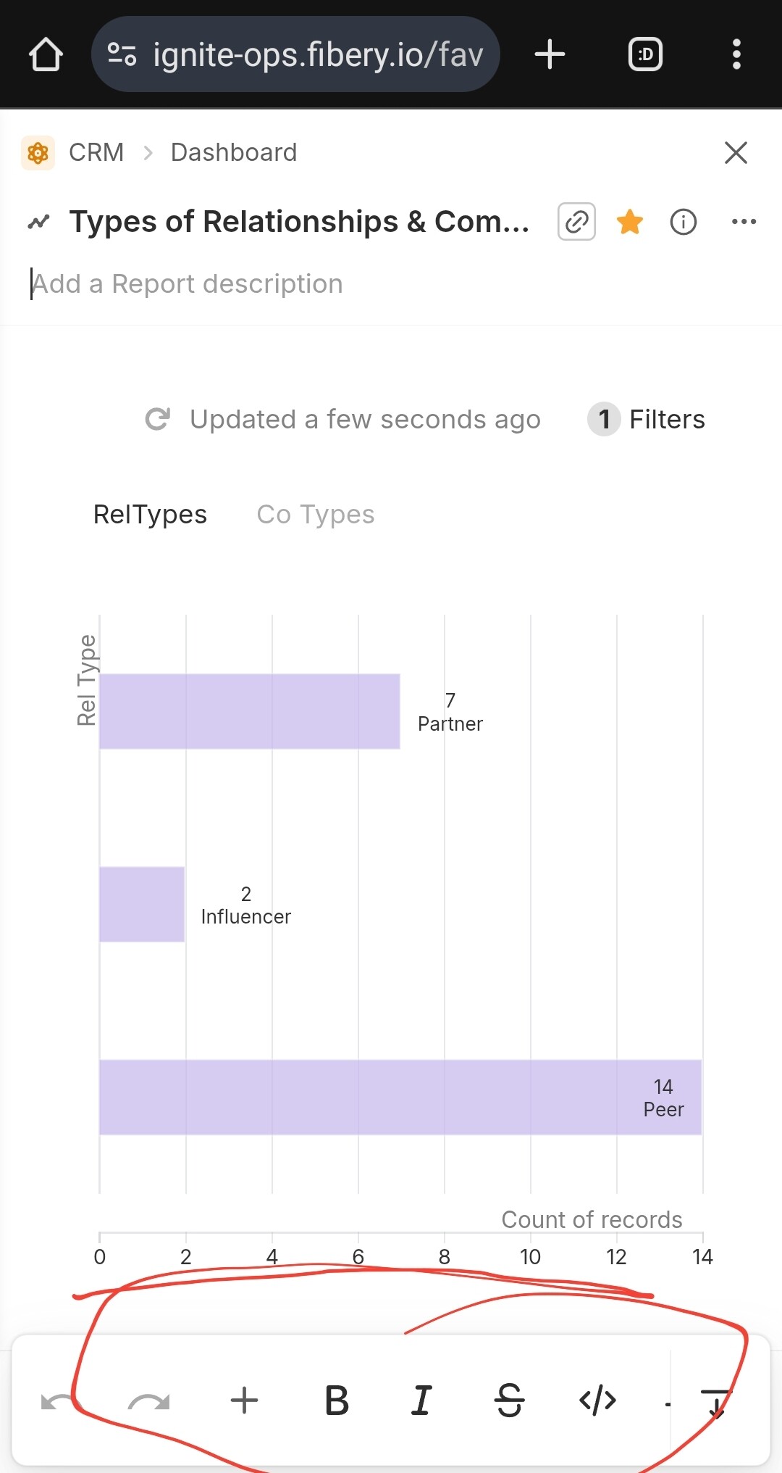
Task: Open a new browser tab
Action: coord(550,54)
